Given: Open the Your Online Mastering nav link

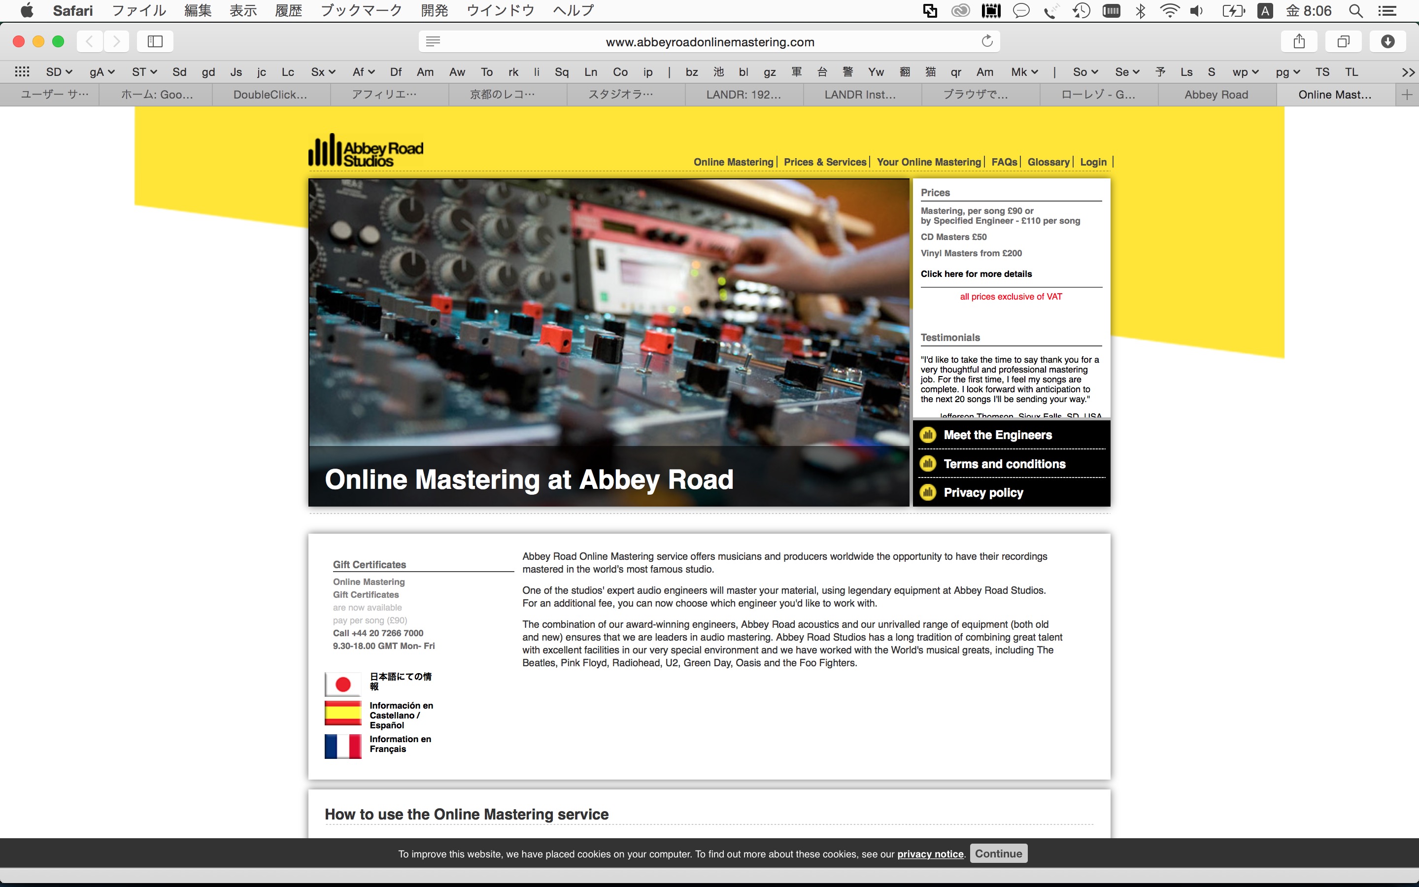Looking at the screenshot, I should click(929, 162).
